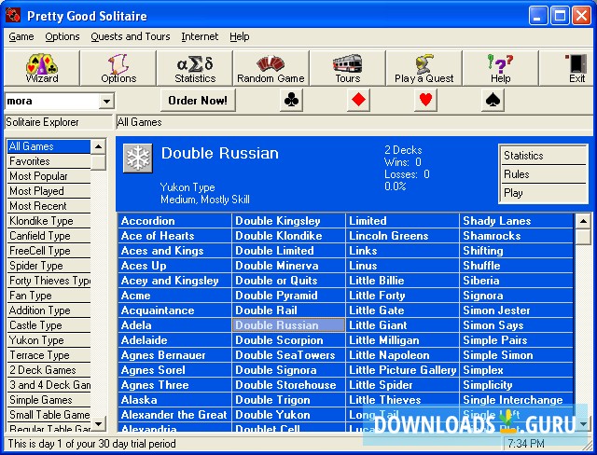The width and height of the screenshot is (597, 455).
Task: Select Shamrocks game
Action: coord(516,236)
